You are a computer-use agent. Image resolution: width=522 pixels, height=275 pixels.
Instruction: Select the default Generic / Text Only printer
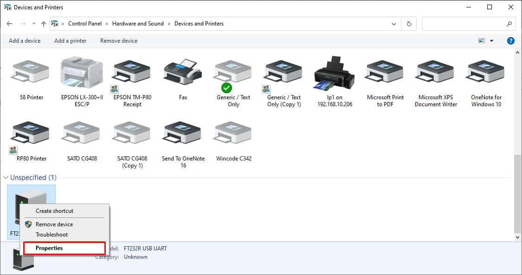pyautogui.click(x=233, y=71)
